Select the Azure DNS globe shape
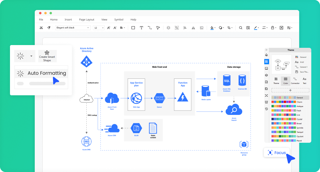This screenshot has height=172, width=320. (86, 142)
